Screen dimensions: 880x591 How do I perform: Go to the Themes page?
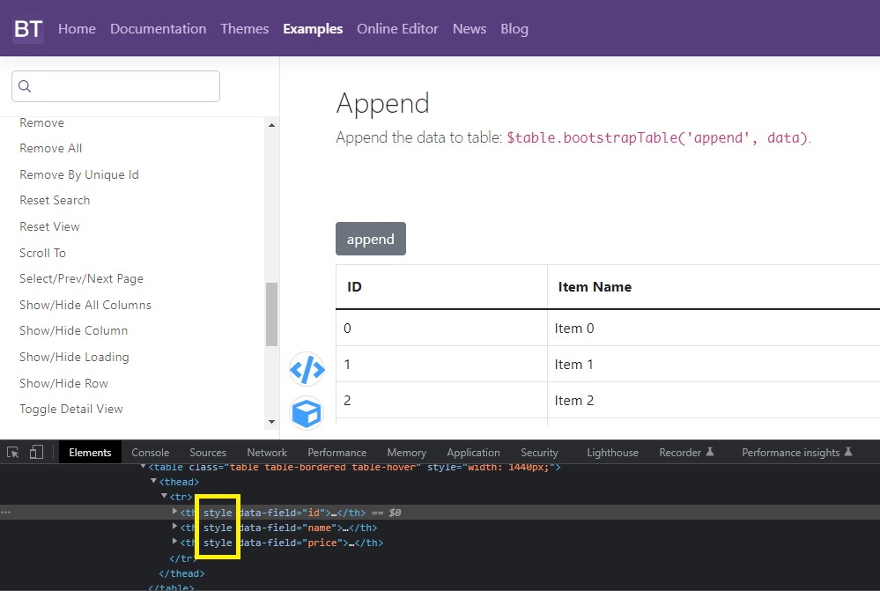(245, 28)
